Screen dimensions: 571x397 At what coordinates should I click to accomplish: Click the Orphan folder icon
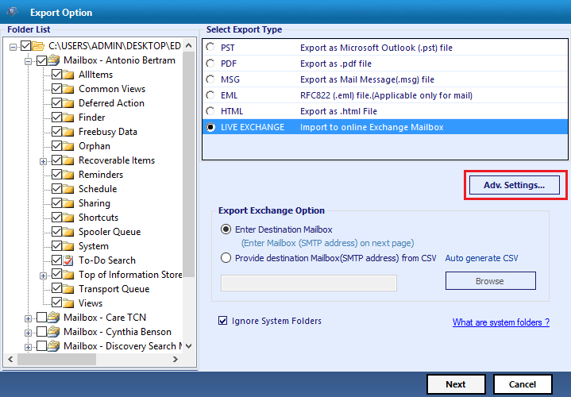pyautogui.click(x=68, y=146)
